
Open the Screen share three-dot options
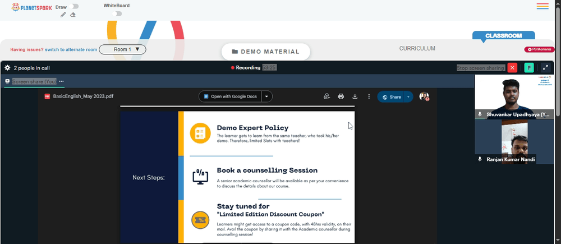coord(61,81)
